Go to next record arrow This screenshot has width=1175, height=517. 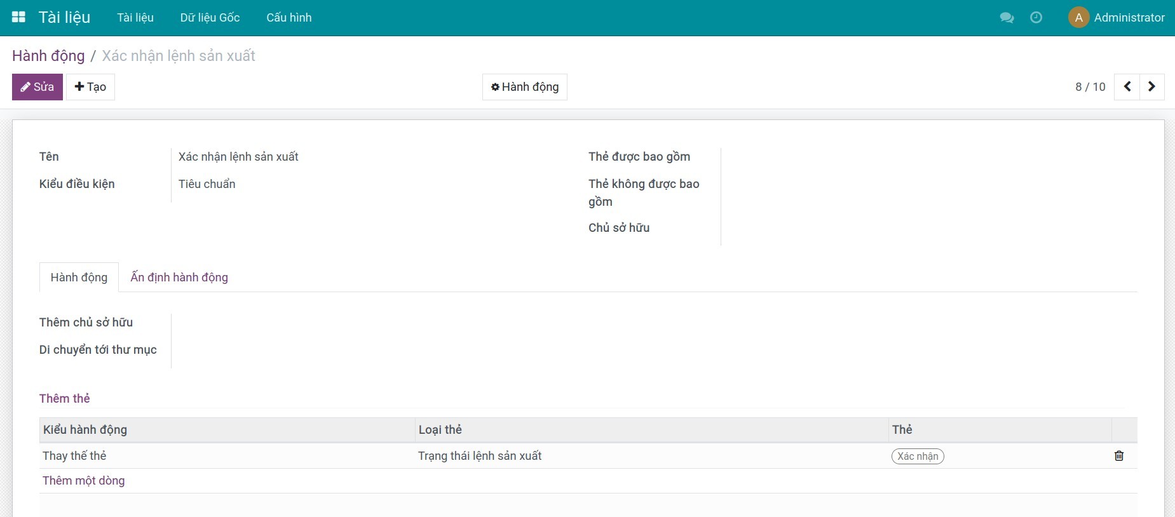coord(1151,87)
